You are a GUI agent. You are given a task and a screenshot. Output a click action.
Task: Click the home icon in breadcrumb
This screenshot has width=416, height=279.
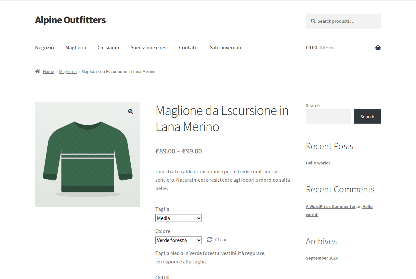pos(38,71)
